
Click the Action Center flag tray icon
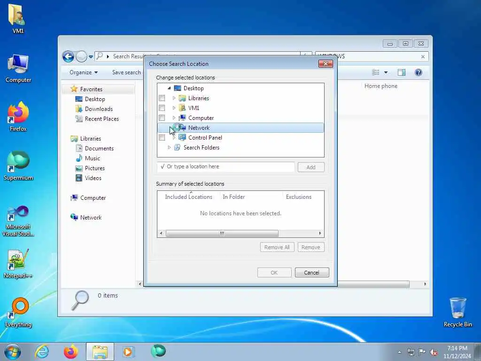pyautogui.click(x=422, y=352)
